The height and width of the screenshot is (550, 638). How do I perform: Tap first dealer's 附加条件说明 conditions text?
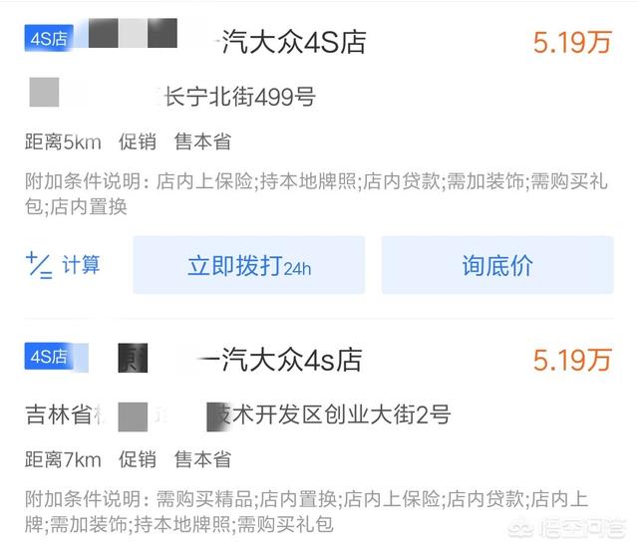(x=317, y=193)
